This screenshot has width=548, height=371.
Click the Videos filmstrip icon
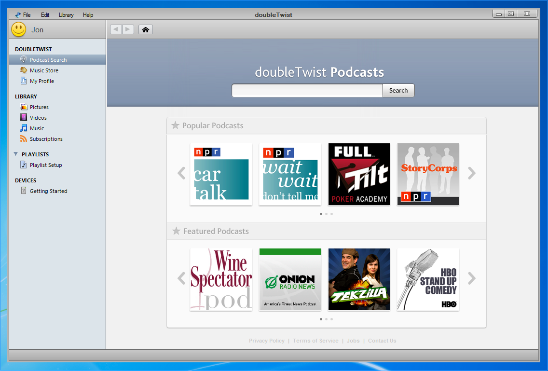click(x=24, y=118)
